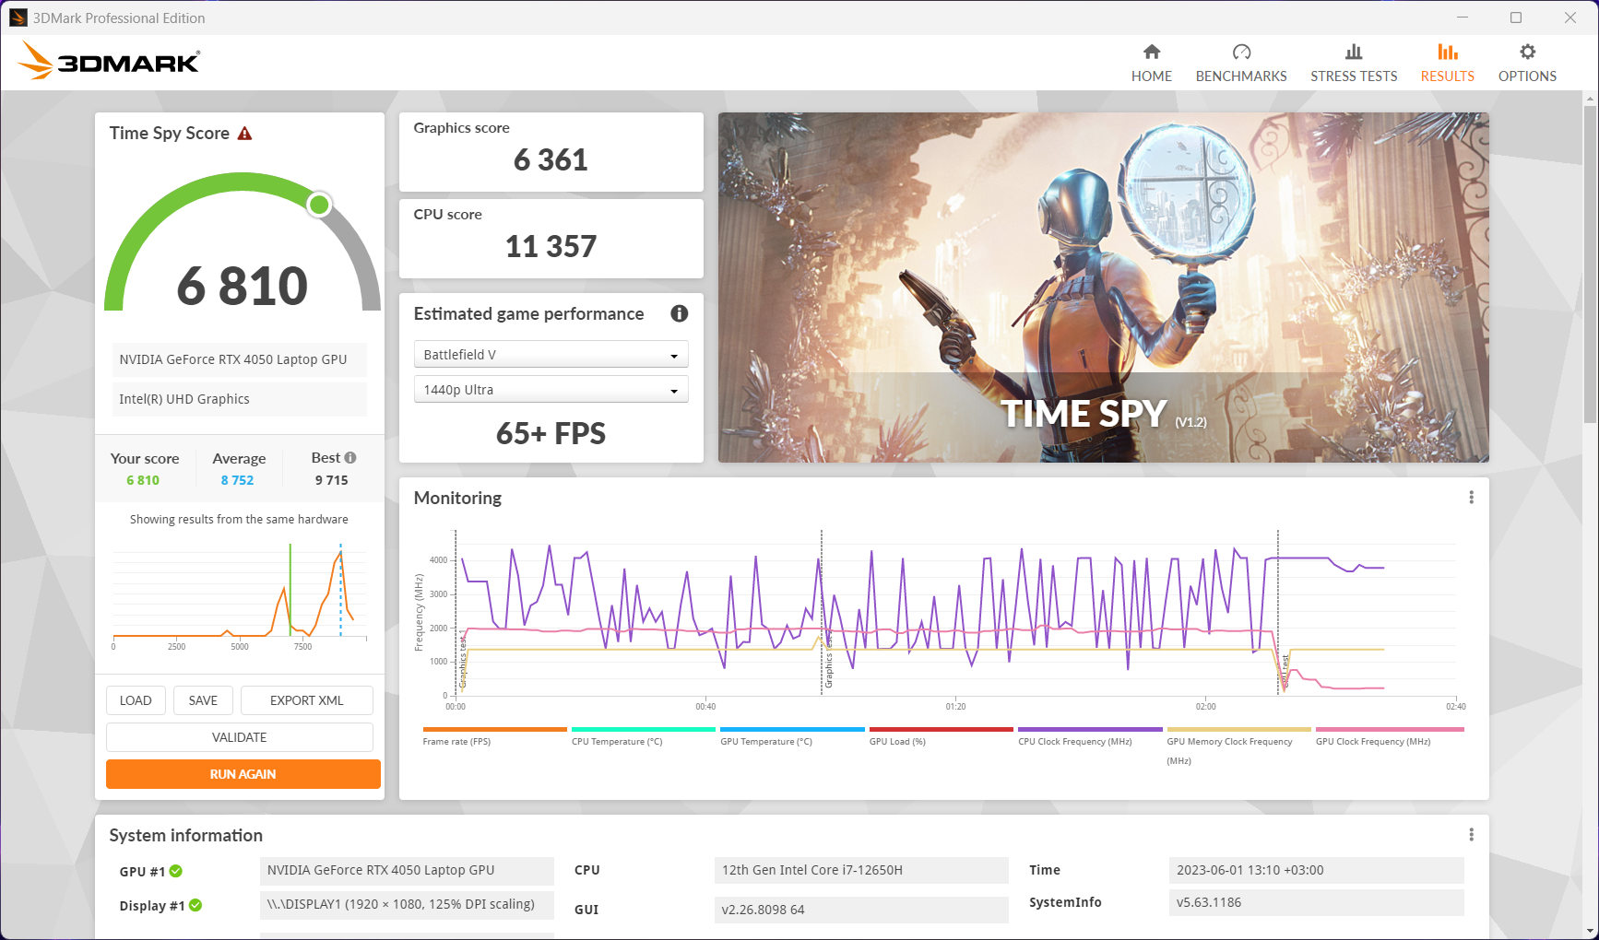Click the green check beside Display #1
Screen dimensions: 1599x940
coord(195,906)
